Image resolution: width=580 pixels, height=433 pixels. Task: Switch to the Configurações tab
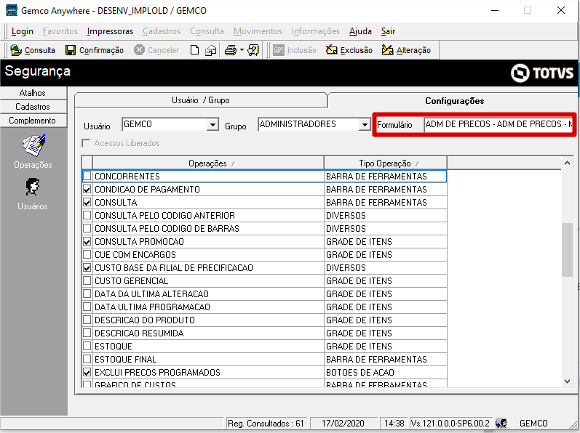click(454, 101)
